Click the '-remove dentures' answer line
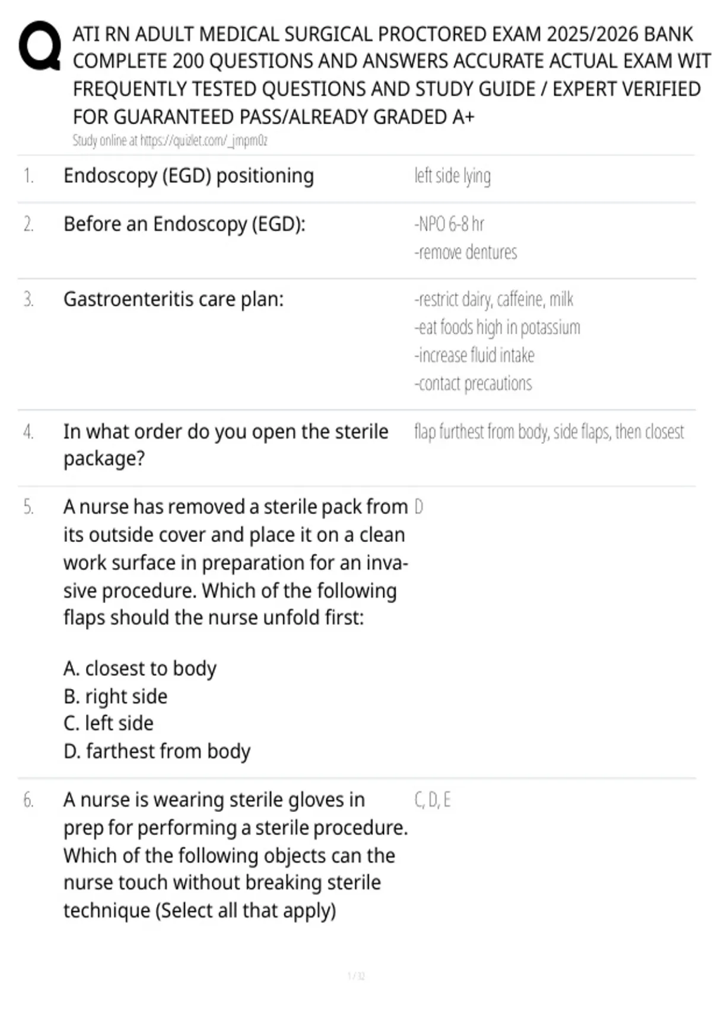 [x=465, y=252]
